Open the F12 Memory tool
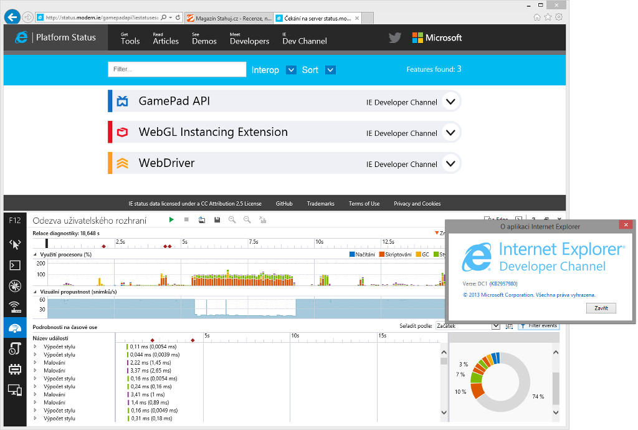Screen dimensions: 638x430 (x=15, y=370)
